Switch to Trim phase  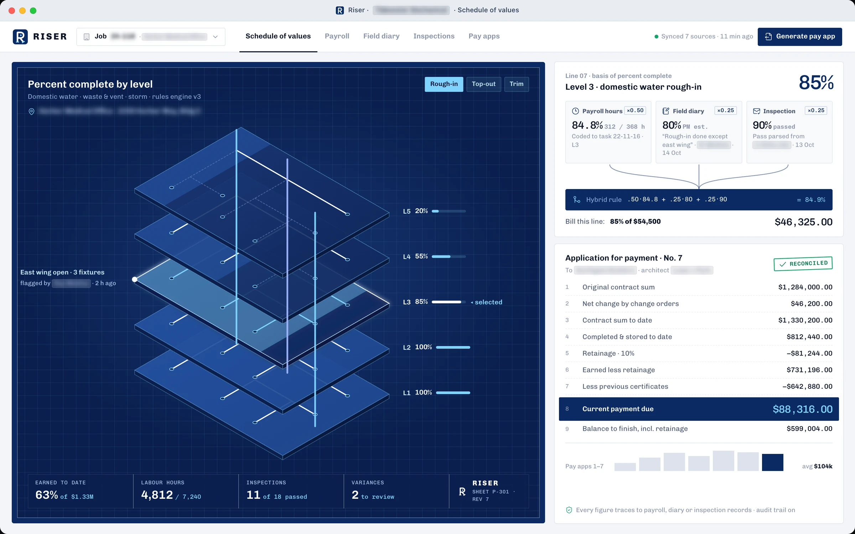(x=517, y=84)
